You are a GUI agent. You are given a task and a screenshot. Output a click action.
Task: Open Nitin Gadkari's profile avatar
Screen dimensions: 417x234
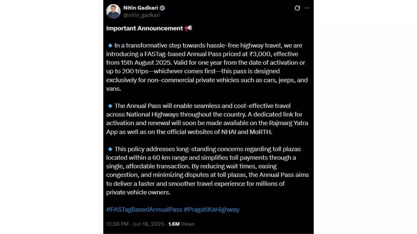pyautogui.click(x=113, y=11)
